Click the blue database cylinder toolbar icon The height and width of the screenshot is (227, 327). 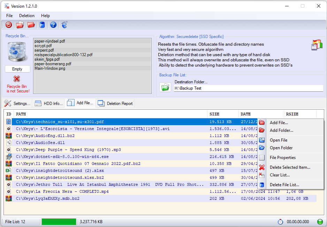click(x=42, y=25)
